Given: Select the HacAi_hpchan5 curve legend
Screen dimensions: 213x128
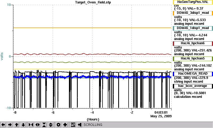Looking at the screenshot, I should pos(193,59).
